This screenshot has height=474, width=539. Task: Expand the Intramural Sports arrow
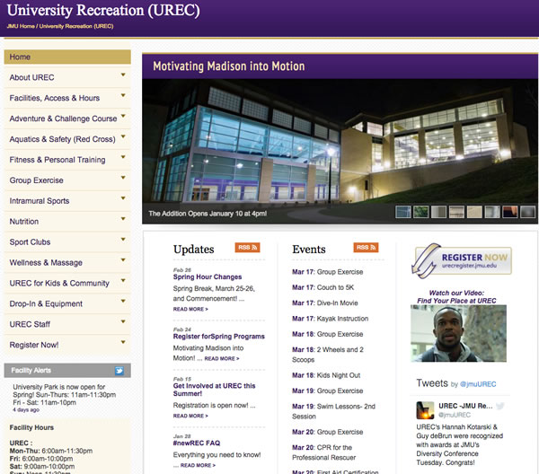(x=123, y=198)
